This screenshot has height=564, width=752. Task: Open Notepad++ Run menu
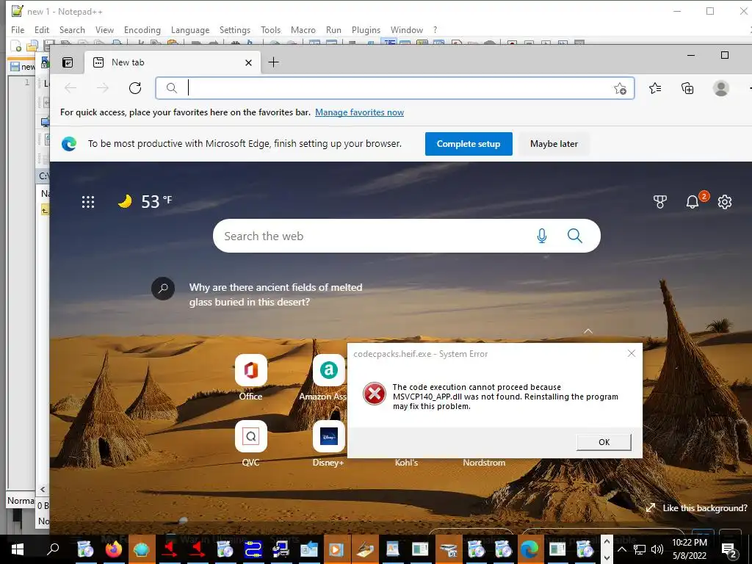click(x=334, y=29)
